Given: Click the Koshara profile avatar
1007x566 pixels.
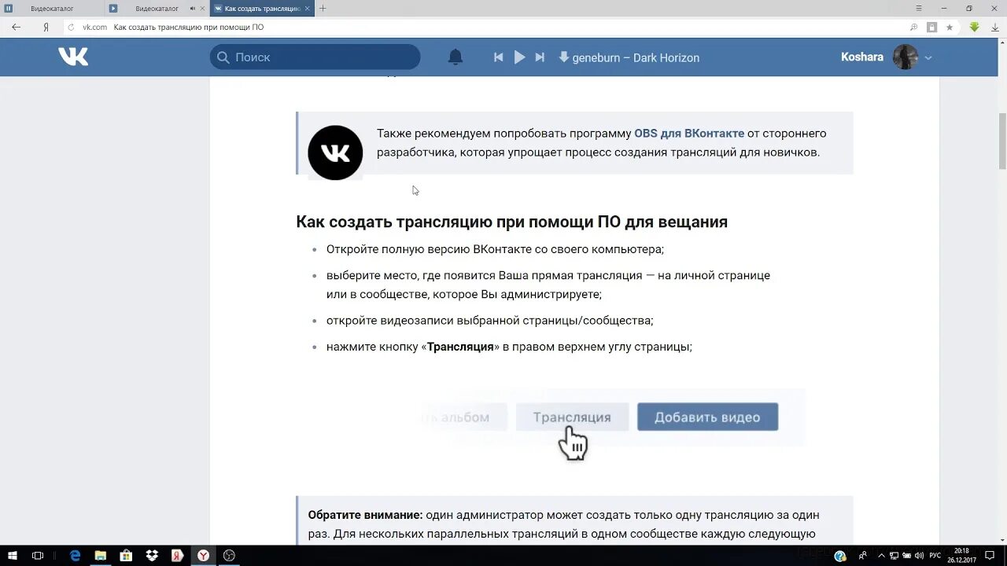Looking at the screenshot, I should tap(906, 57).
